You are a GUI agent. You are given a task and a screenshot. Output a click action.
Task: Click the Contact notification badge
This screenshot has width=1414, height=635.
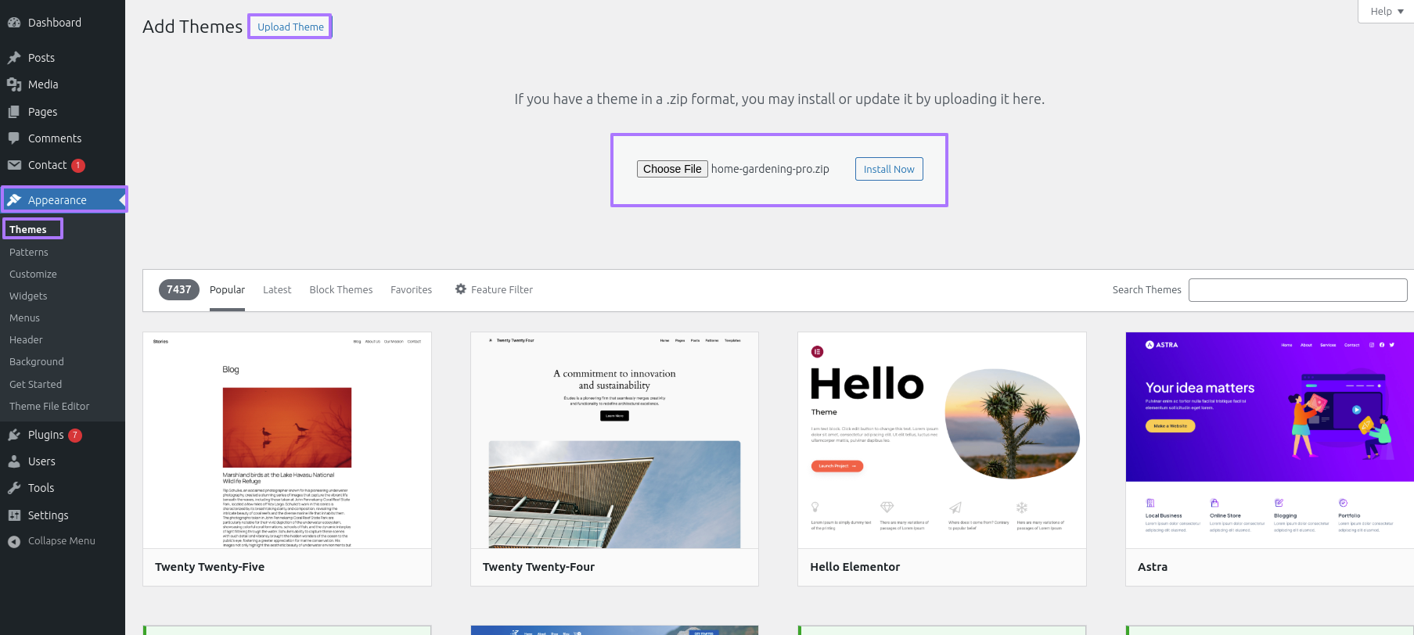click(78, 166)
